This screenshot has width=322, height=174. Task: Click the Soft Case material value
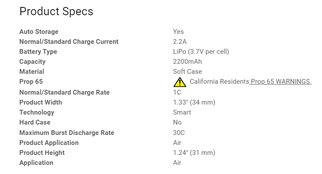tap(187, 72)
